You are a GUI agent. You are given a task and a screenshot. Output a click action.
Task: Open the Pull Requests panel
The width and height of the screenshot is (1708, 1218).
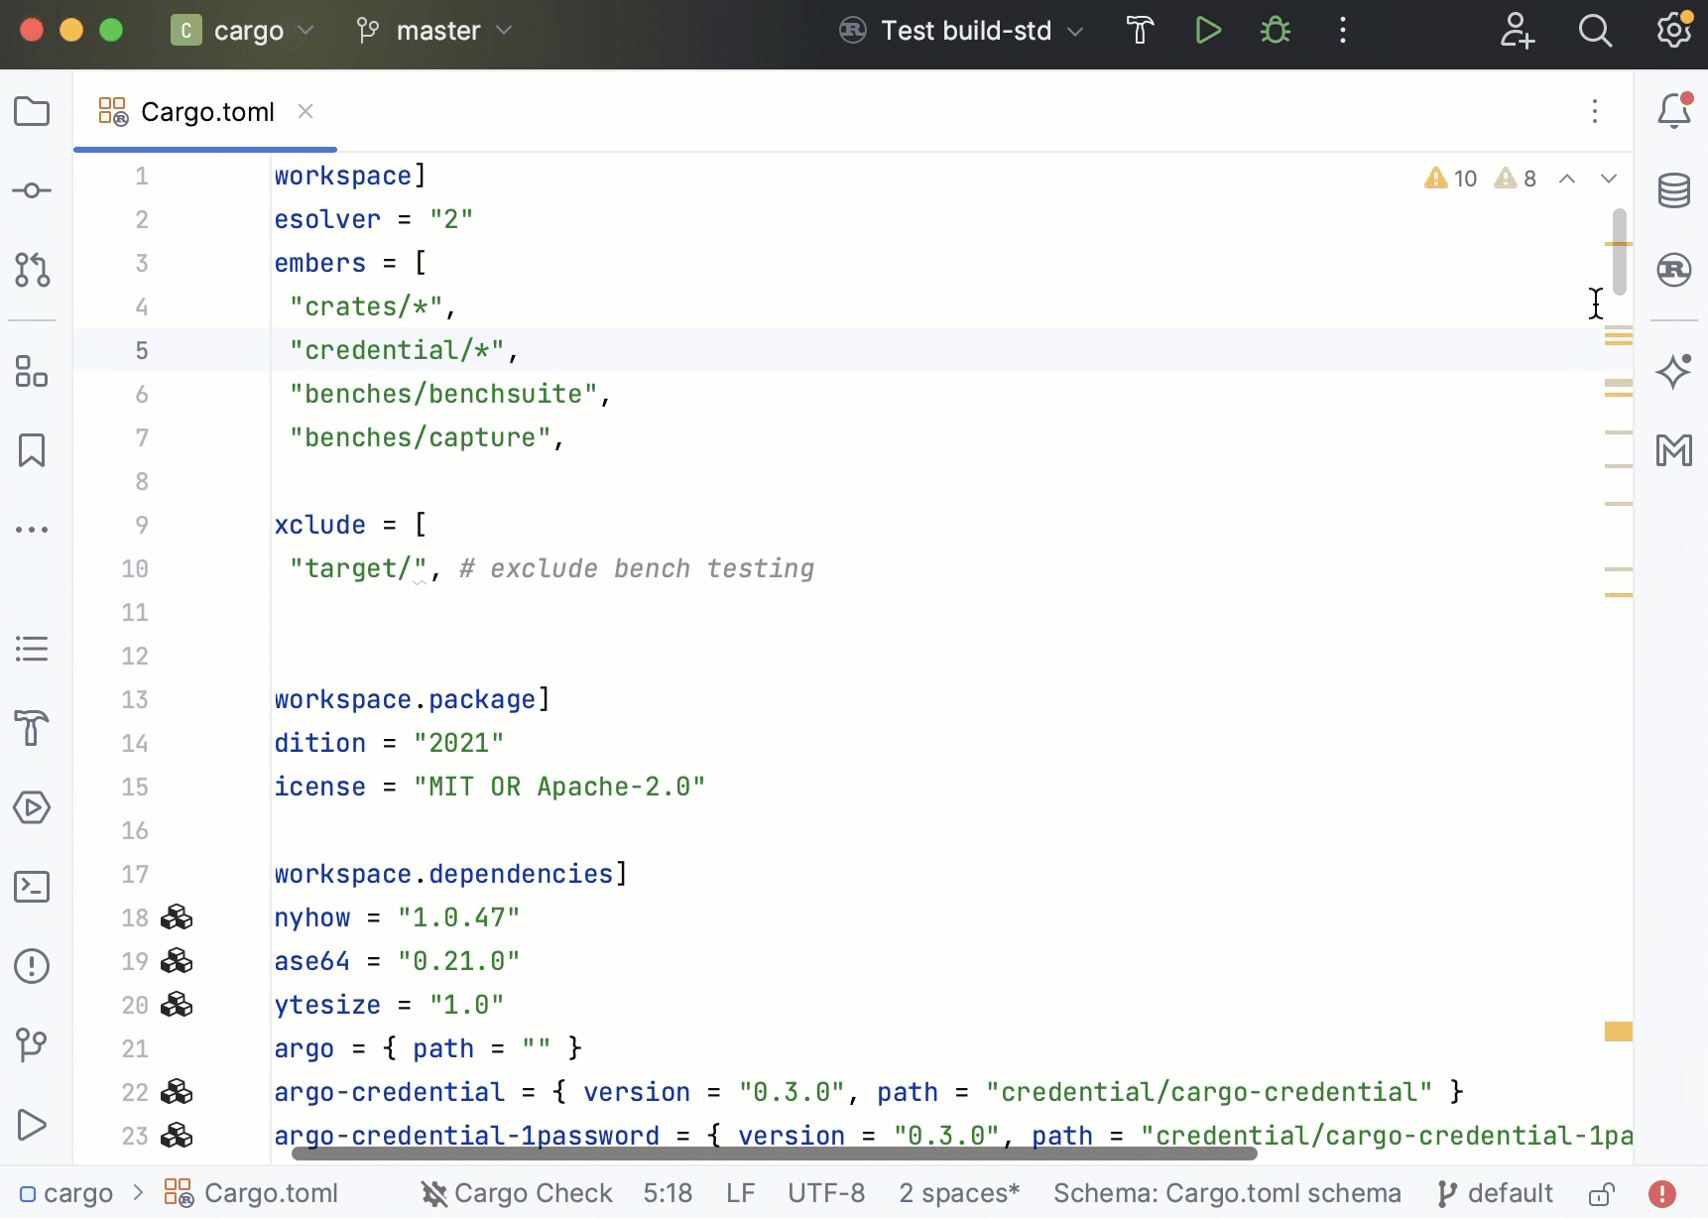click(32, 272)
